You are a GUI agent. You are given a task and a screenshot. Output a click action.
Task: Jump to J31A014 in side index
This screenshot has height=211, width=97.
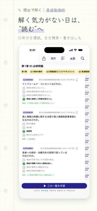(87, 121)
